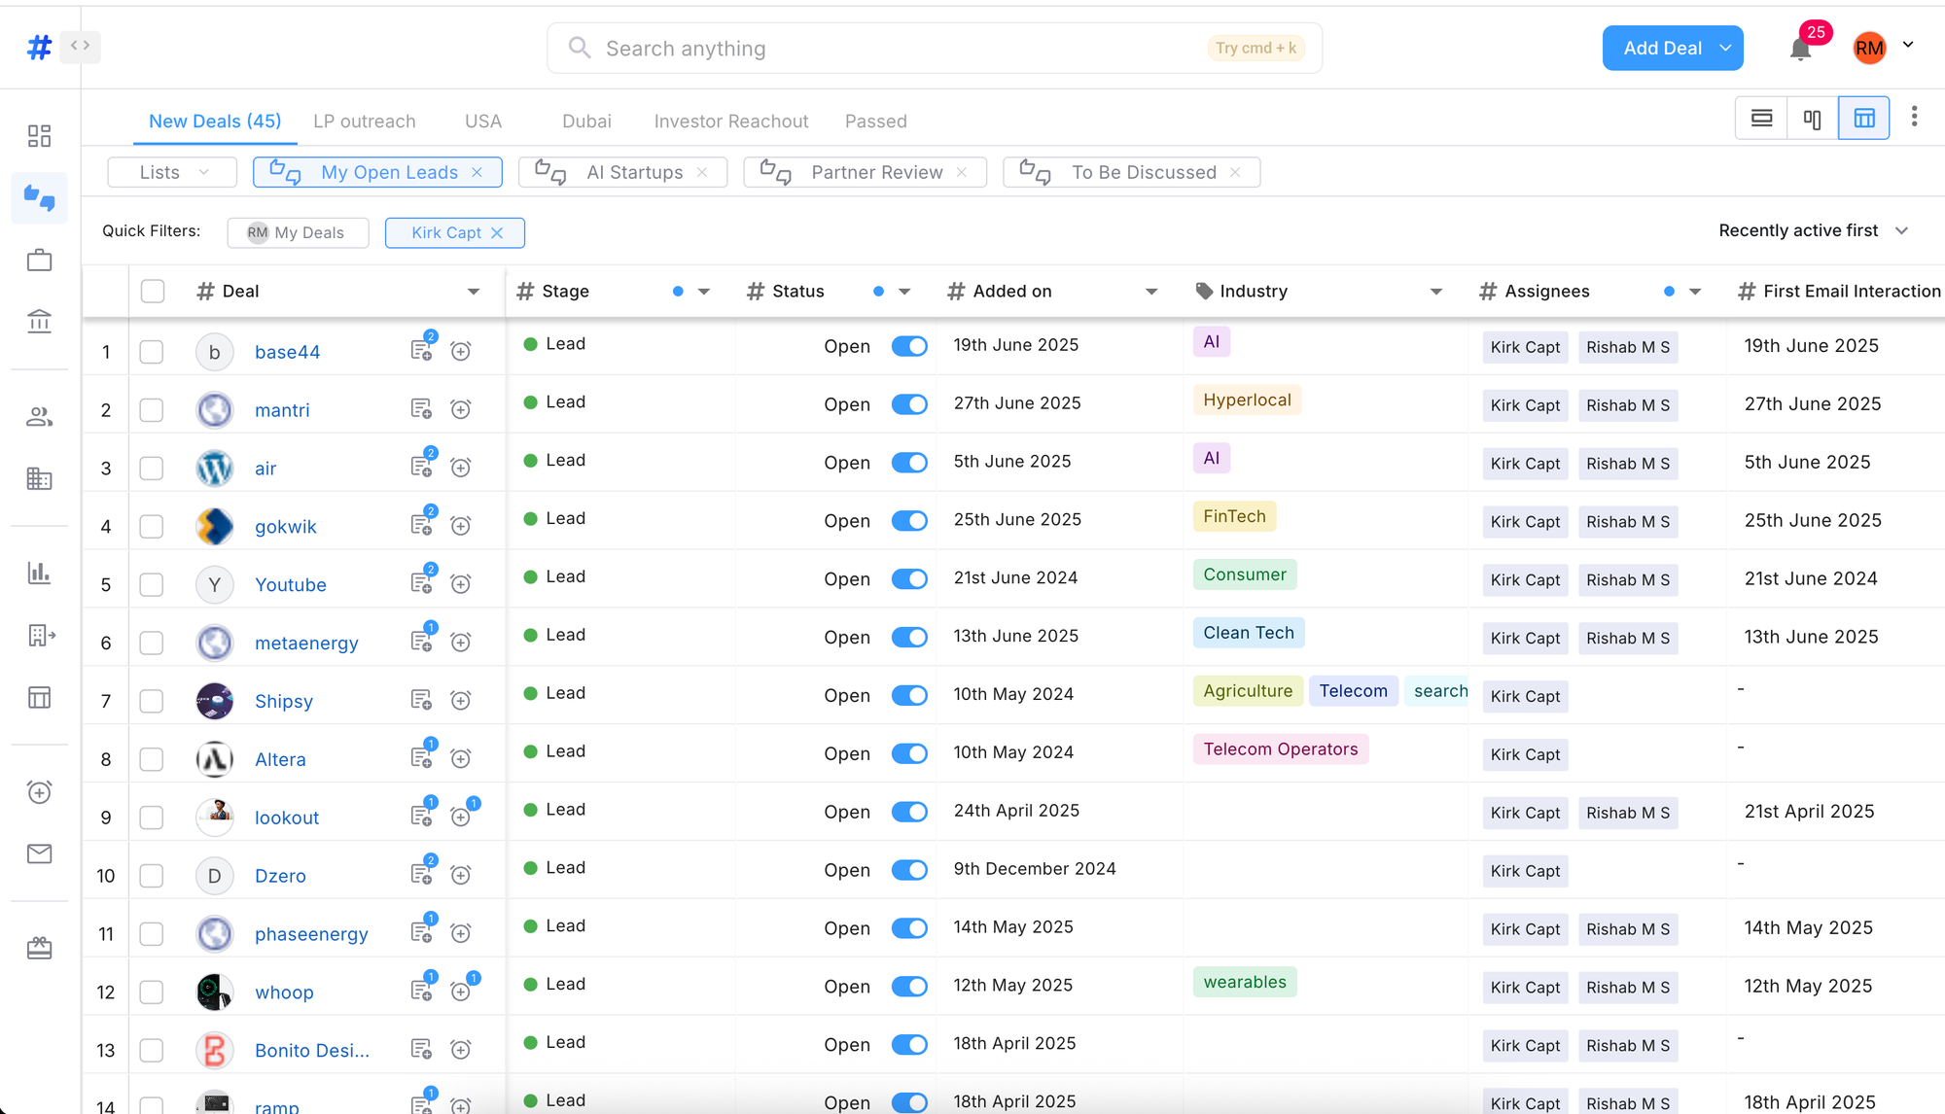Open the bank institution icon in sidebar
Image resolution: width=1945 pixels, height=1114 pixels.
39,321
